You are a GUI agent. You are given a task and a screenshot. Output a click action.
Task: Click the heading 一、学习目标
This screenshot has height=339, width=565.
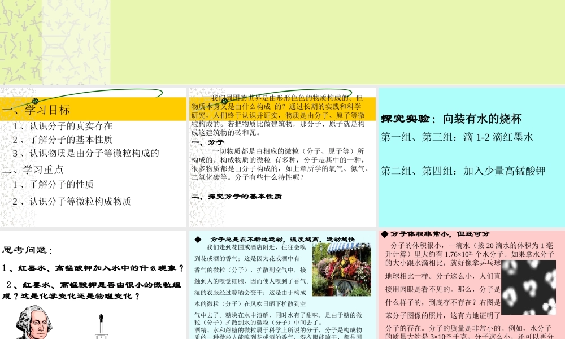click(36, 110)
